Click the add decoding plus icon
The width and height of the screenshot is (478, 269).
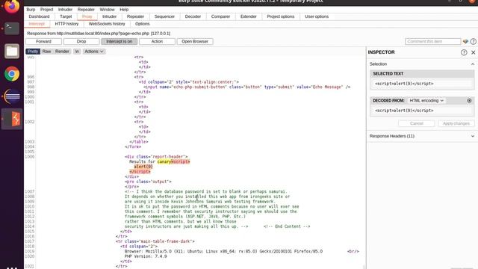(x=469, y=101)
